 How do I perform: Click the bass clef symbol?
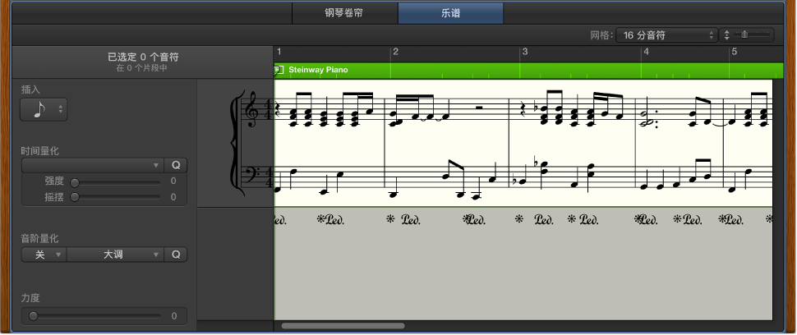pos(252,176)
